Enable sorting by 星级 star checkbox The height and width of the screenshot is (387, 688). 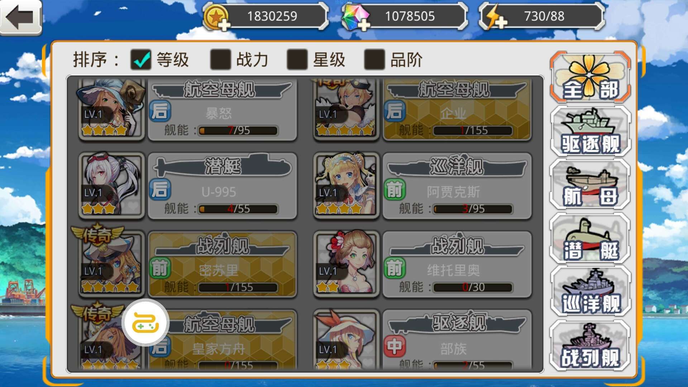[x=297, y=59]
